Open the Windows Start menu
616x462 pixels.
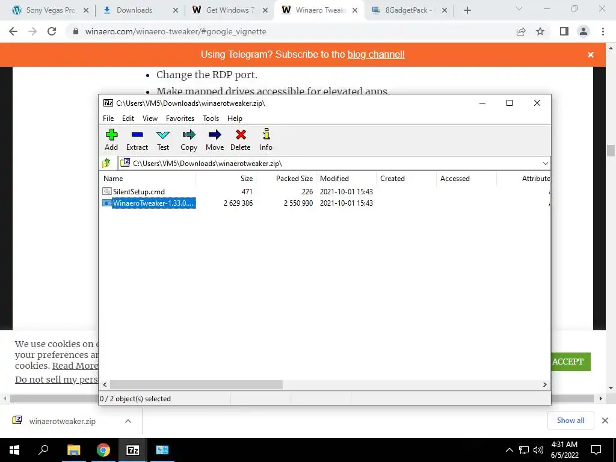(14, 450)
